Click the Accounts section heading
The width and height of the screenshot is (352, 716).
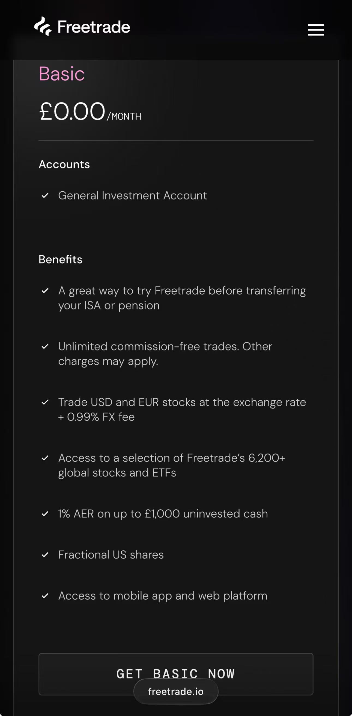click(64, 164)
